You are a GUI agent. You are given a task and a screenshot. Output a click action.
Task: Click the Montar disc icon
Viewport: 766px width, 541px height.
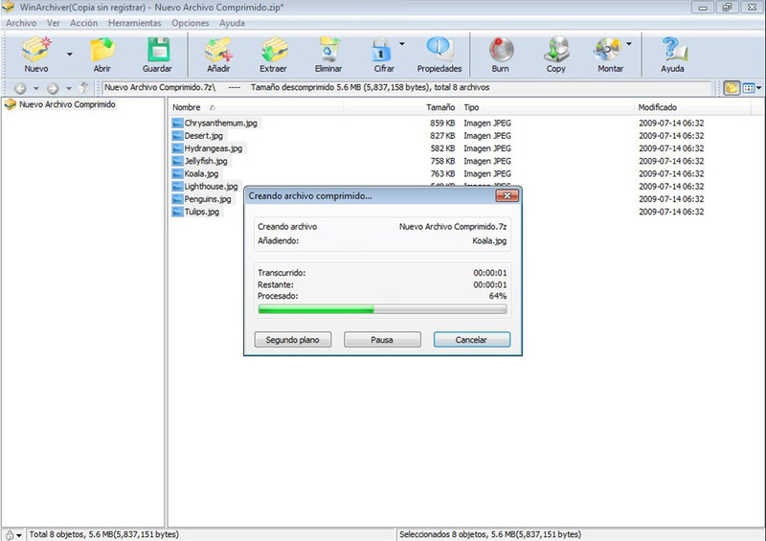coord(608,50)
